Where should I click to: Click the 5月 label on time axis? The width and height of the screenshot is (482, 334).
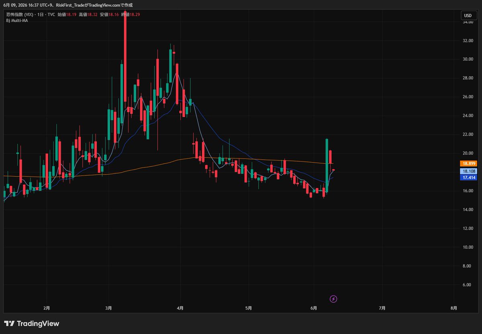tap(248, 308)
